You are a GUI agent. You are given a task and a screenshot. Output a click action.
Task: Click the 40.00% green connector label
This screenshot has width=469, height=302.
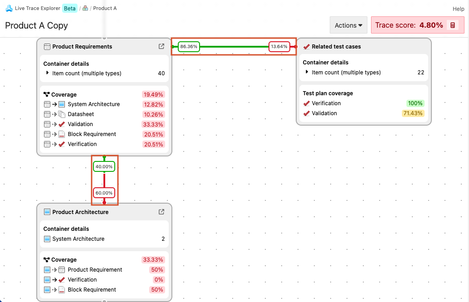click(104, 166)
